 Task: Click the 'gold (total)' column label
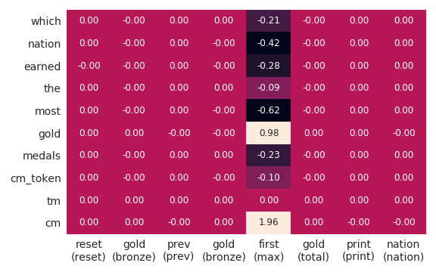coord(313,250)
